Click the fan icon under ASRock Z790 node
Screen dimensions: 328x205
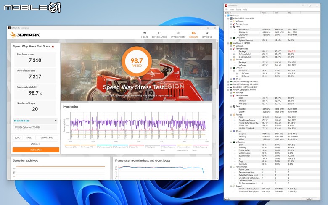pos(234,27)
